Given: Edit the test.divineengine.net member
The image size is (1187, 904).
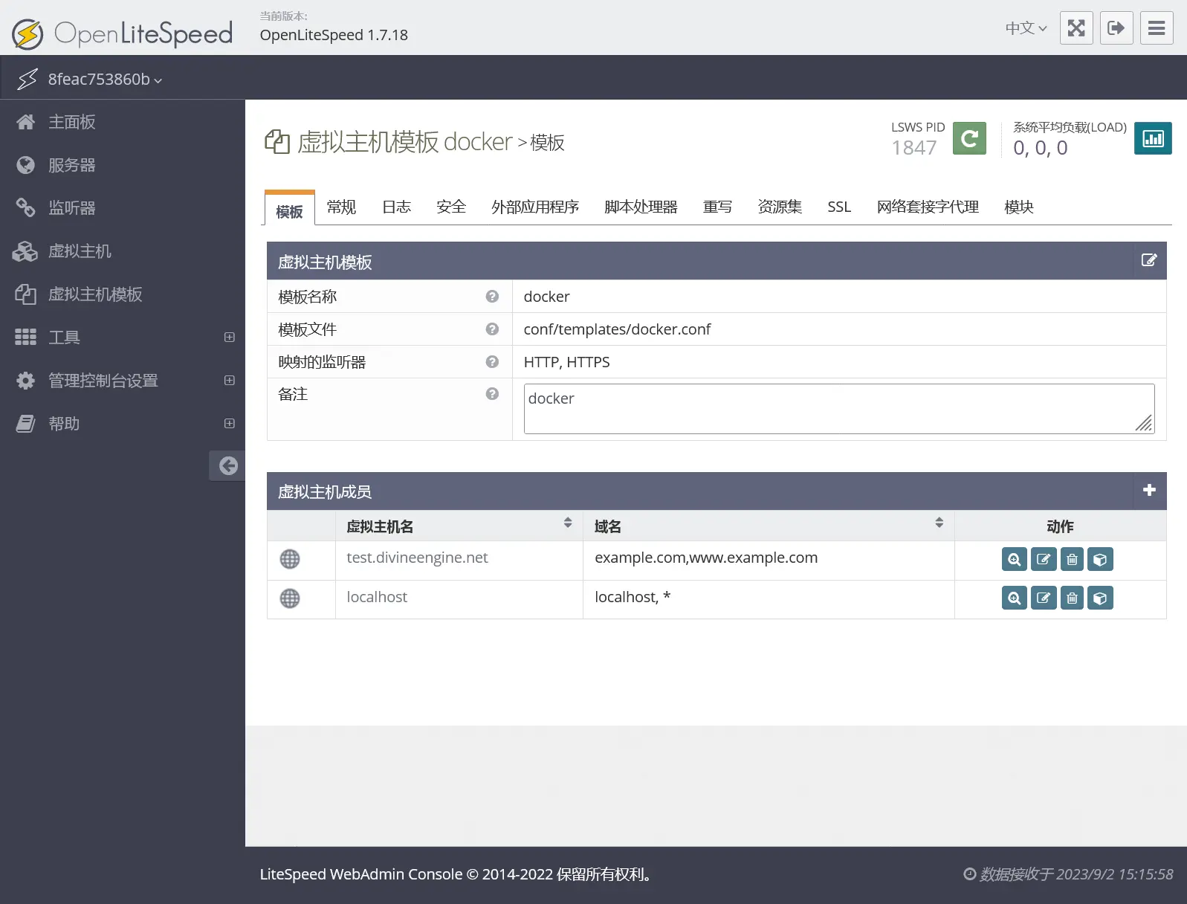Looking at the screenshot, I should click(1044, 559).
